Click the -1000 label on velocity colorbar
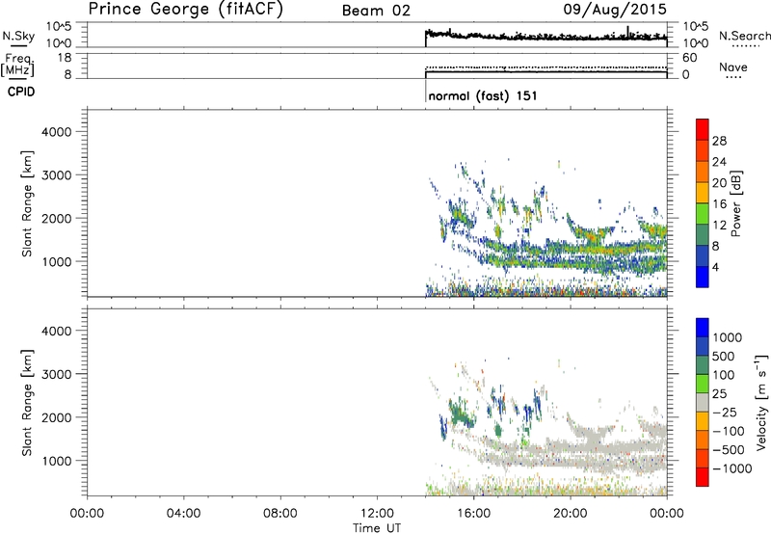 [731, 468]
